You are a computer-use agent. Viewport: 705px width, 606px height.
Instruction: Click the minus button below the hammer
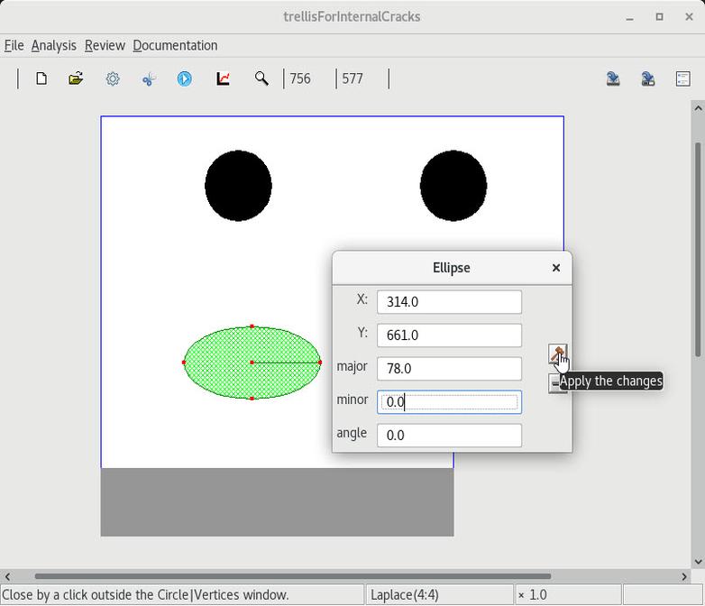pyautogui.click(x=553, y=385)
